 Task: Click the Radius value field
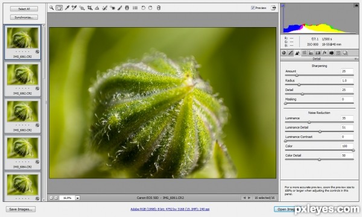pos(348,81)
